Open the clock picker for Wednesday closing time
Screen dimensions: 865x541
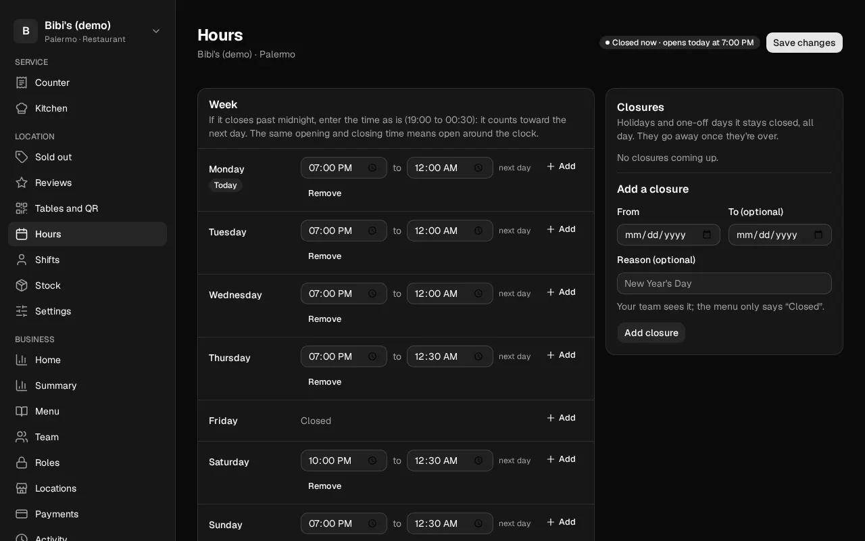click(478, 293)
